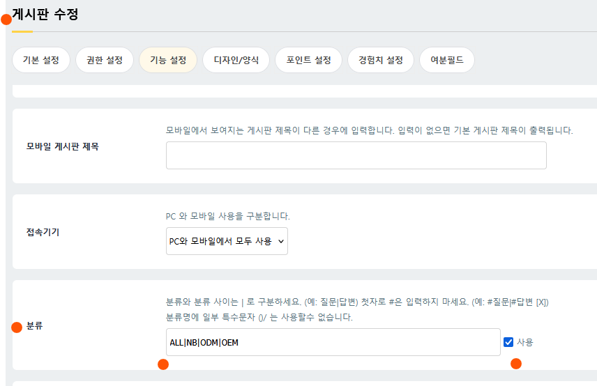Open the 권한 설정 tab
The image size is (597, 386).
coord(105,60)
